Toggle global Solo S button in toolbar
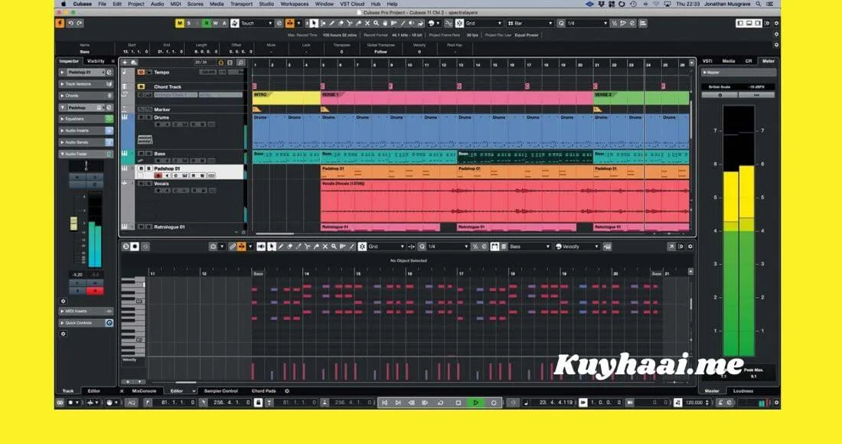Screen dimensions: 842x444 [188, 23]
